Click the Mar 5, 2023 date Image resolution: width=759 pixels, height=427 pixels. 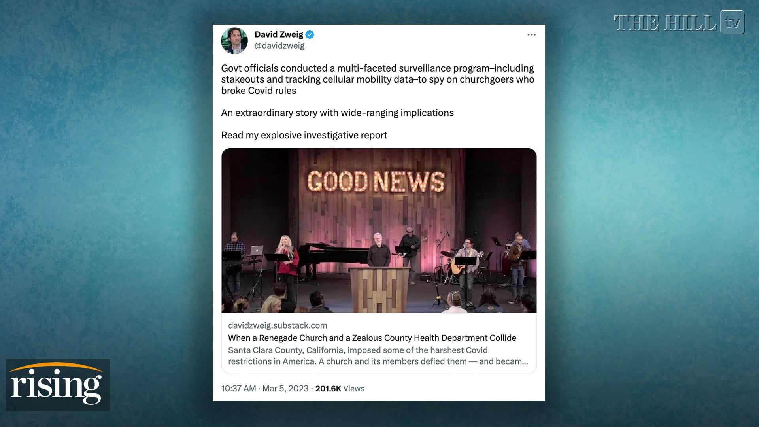[285, 389]
